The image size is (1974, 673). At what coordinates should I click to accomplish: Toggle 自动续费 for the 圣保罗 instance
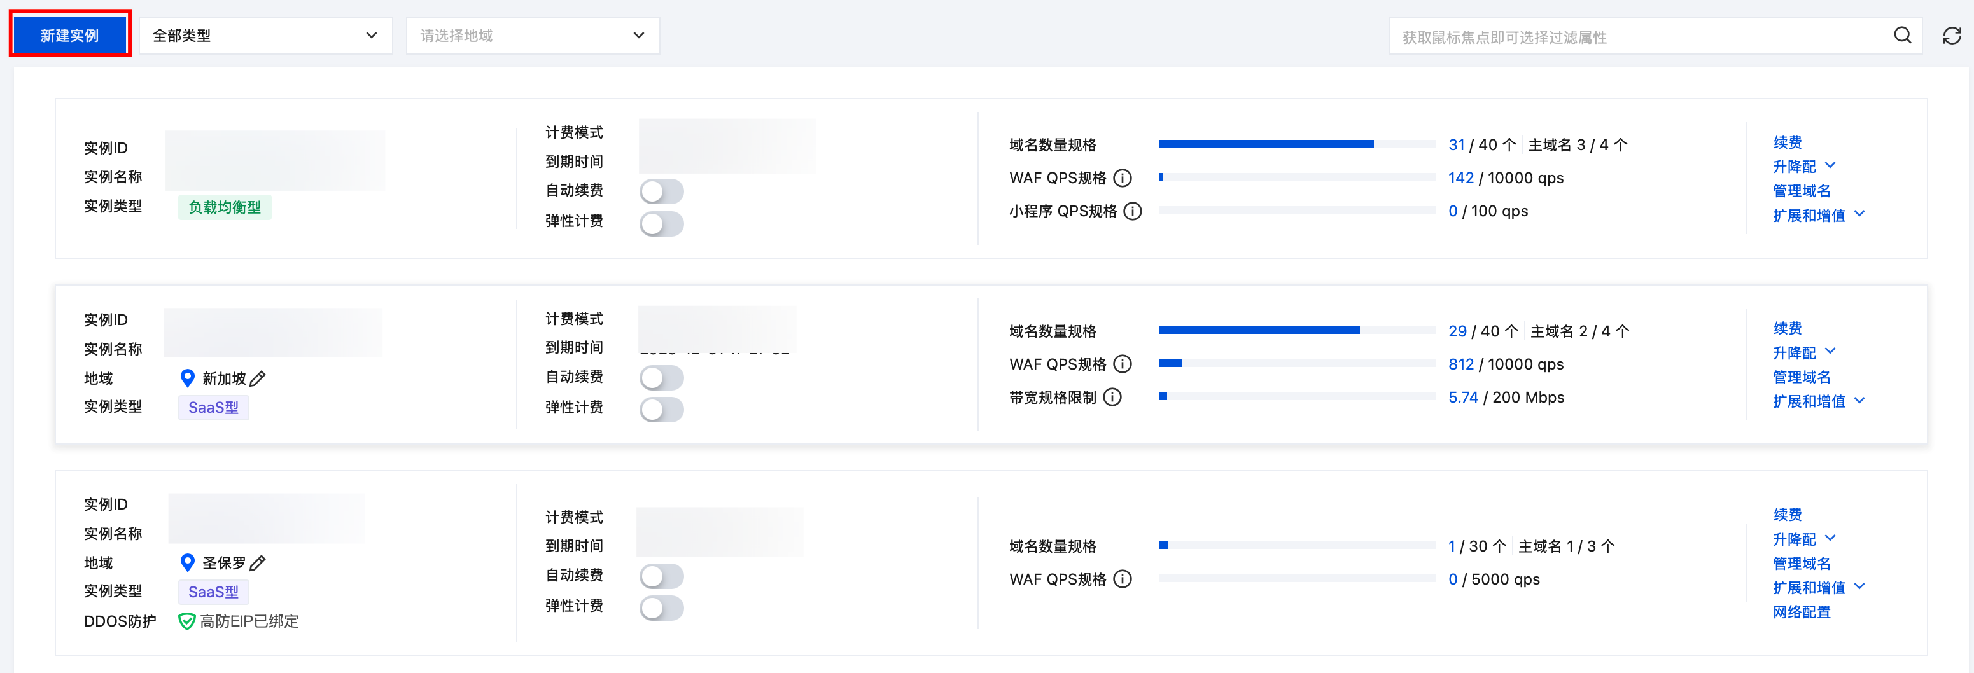click(661, 576)
